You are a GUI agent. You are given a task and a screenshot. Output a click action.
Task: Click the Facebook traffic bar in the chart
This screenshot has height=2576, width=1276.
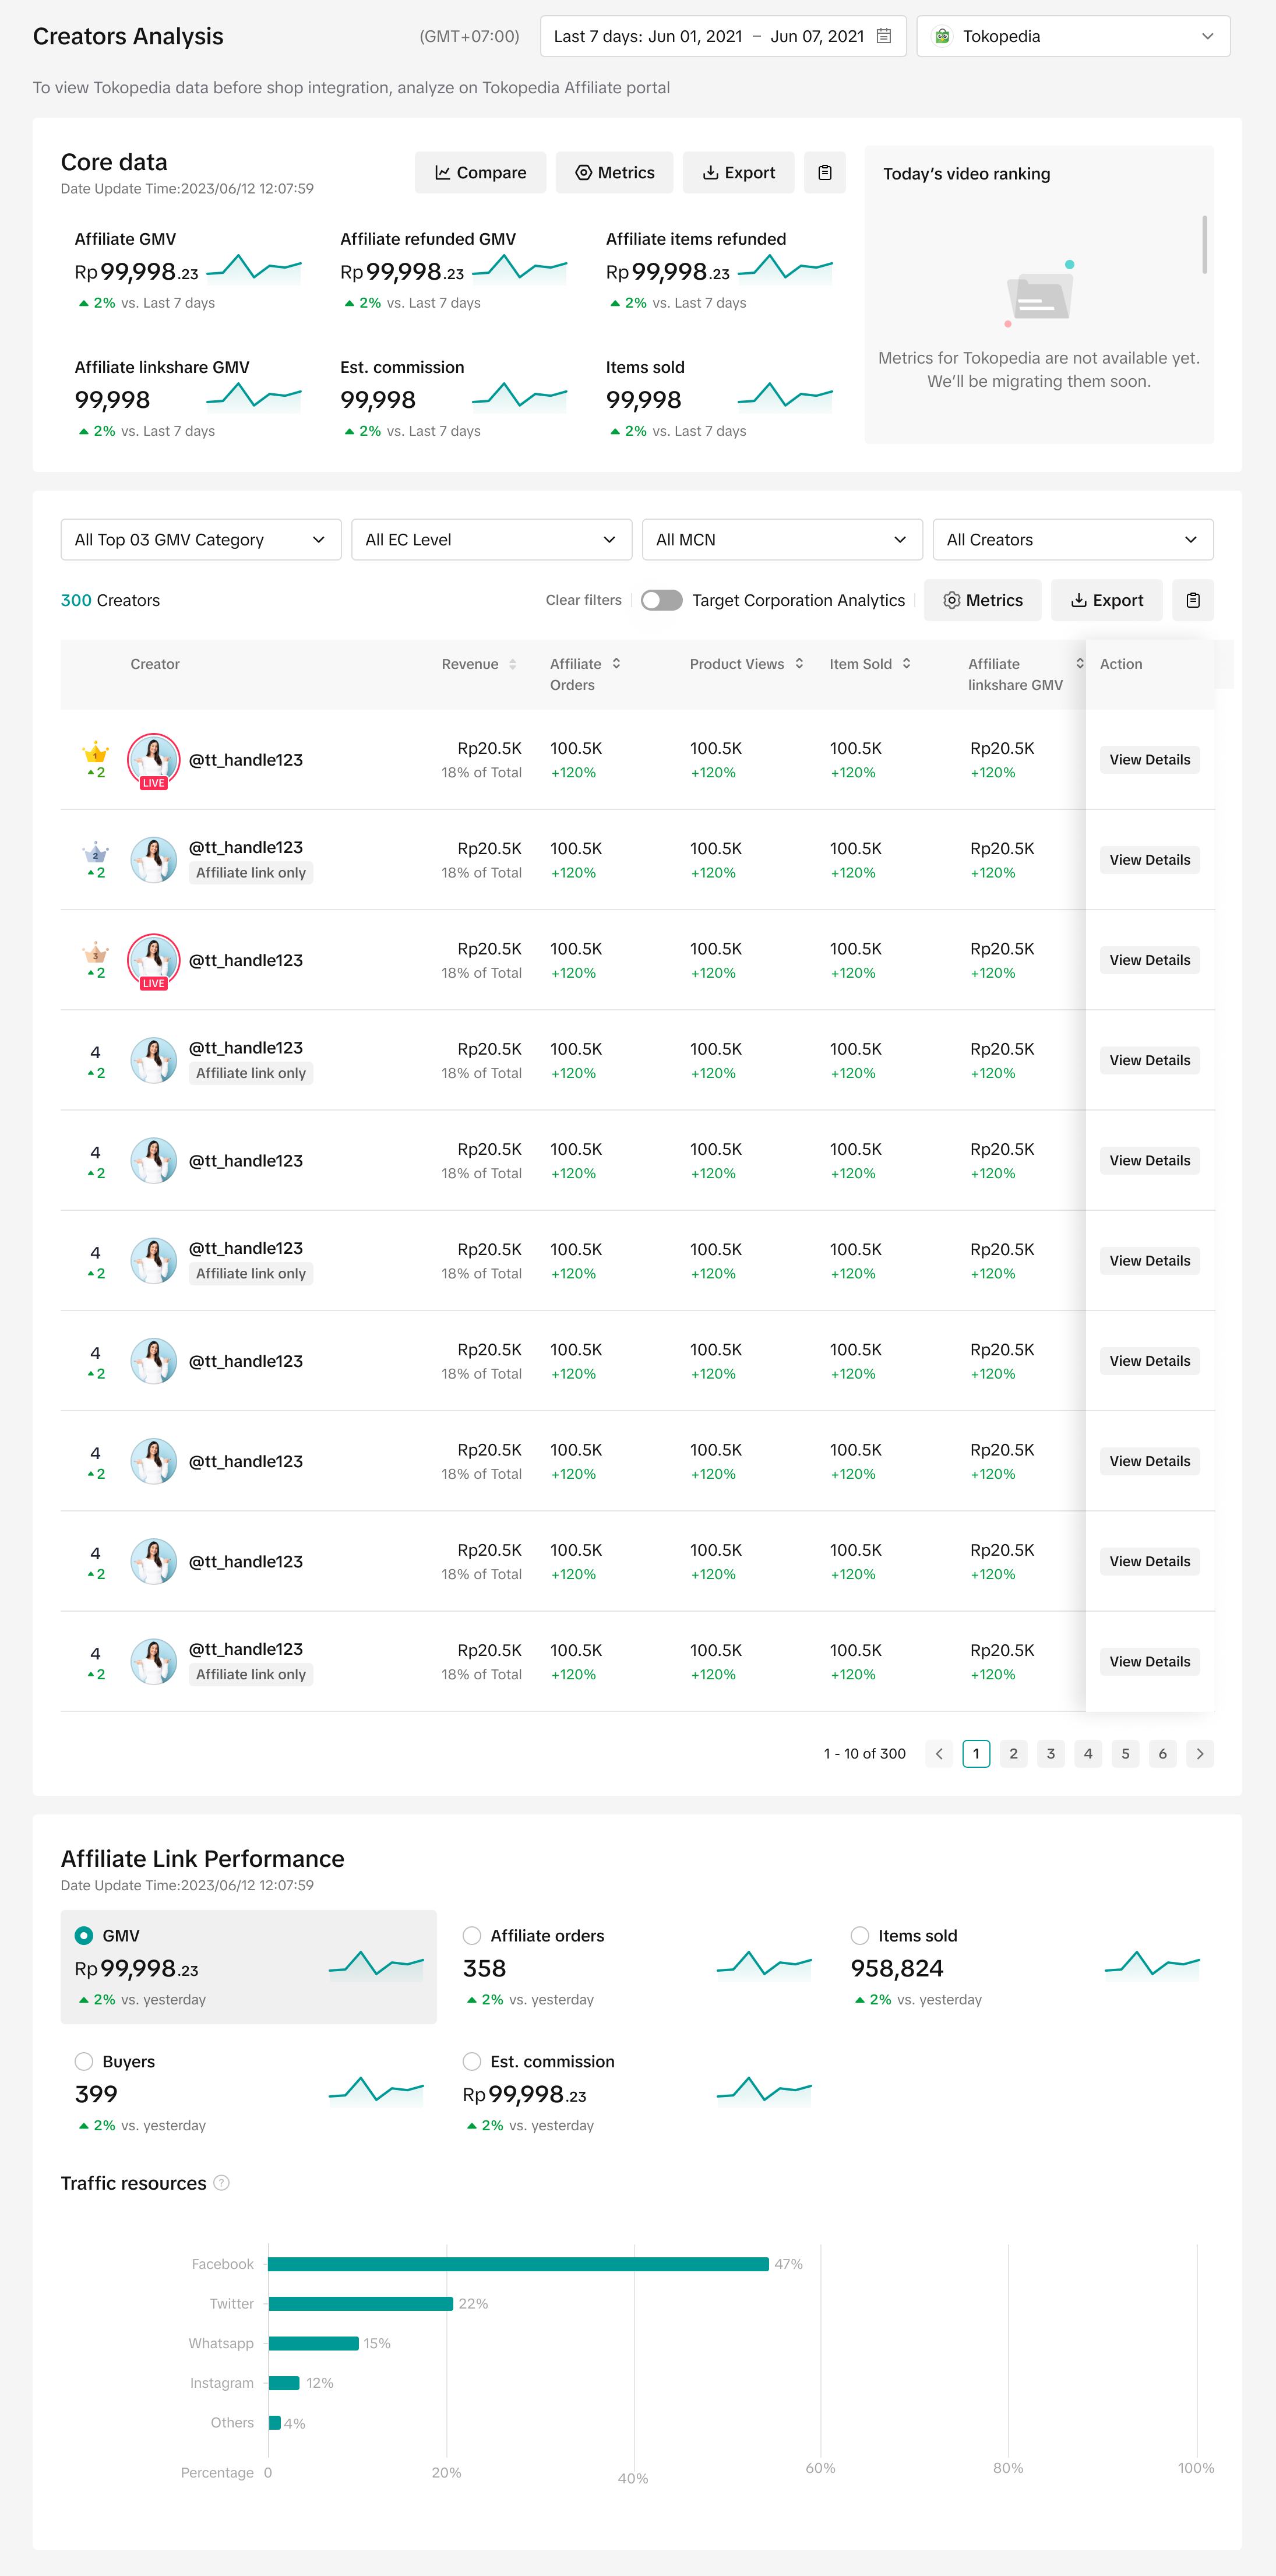coord(518,2264)
